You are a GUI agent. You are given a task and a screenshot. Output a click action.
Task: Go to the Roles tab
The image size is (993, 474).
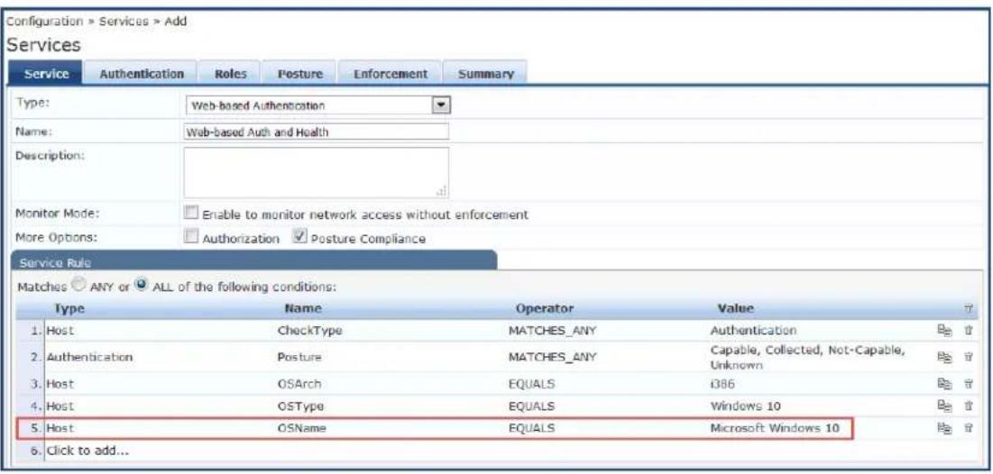point(230,74)
